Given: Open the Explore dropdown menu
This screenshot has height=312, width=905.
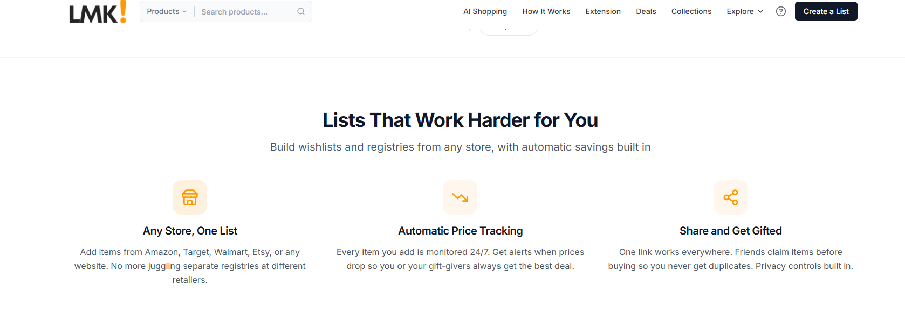Looking at the screenshot, I should click(x=745, y=11).
